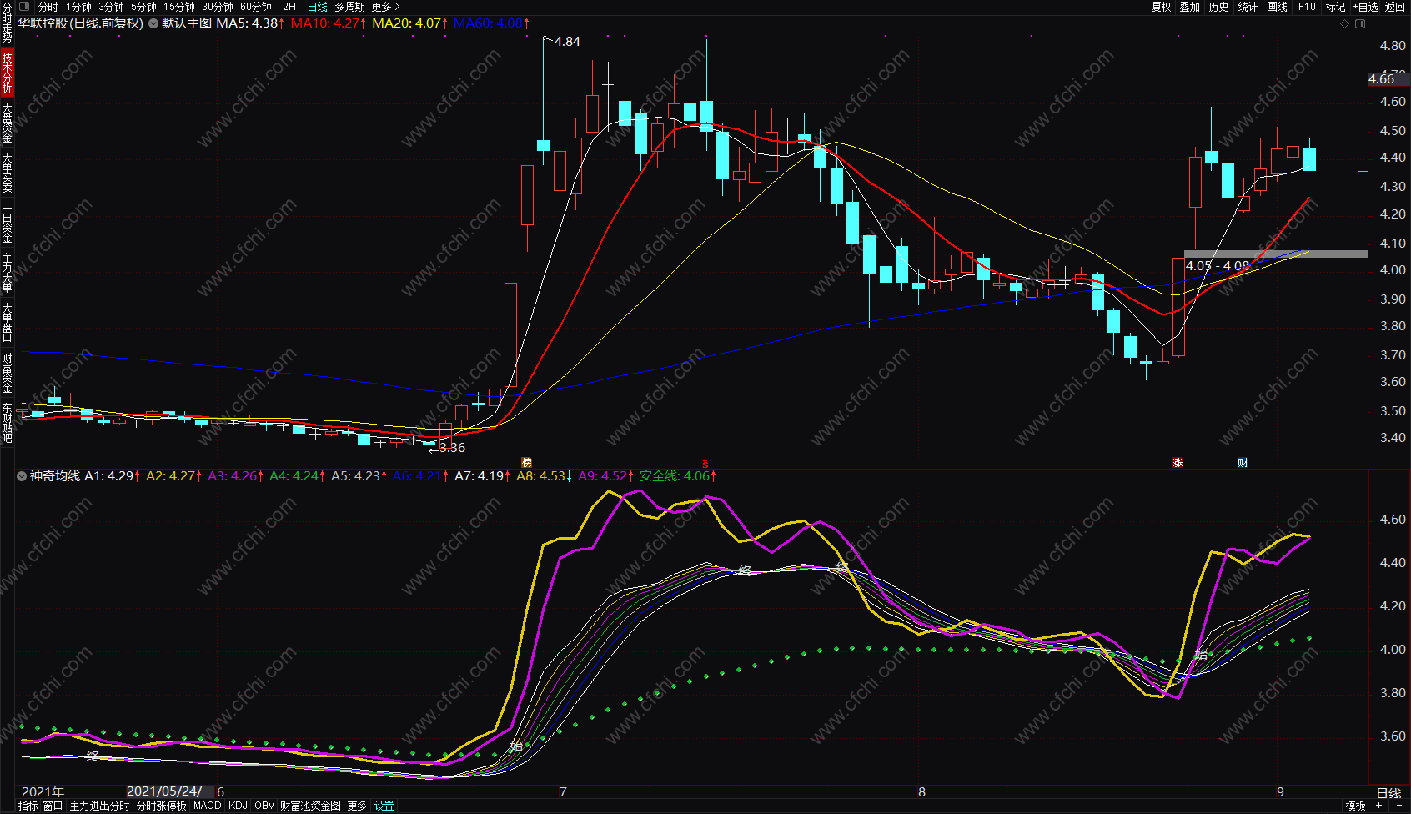
Task: Open the 神奇均线 indicator dropdown arrow
Action: tap(22, 476)
